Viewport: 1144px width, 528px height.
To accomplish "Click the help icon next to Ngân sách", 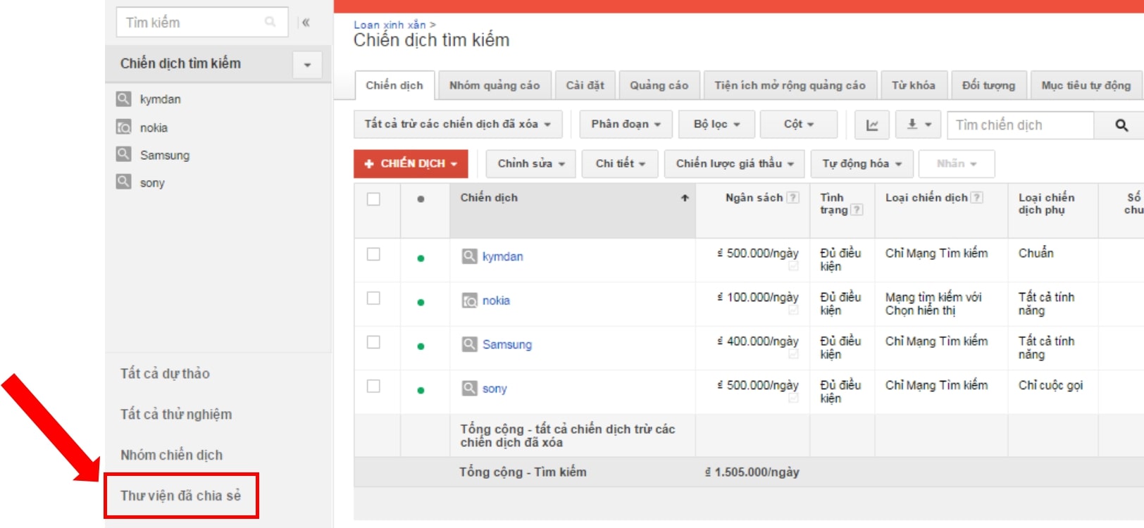I will click(x=793, y=198).
